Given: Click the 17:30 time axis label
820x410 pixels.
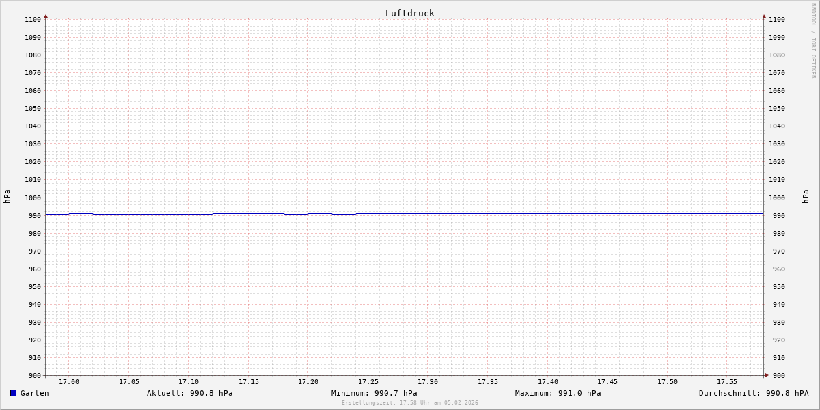Looking at the screenshot, I should pyautogui.click(x=428, y=382).
